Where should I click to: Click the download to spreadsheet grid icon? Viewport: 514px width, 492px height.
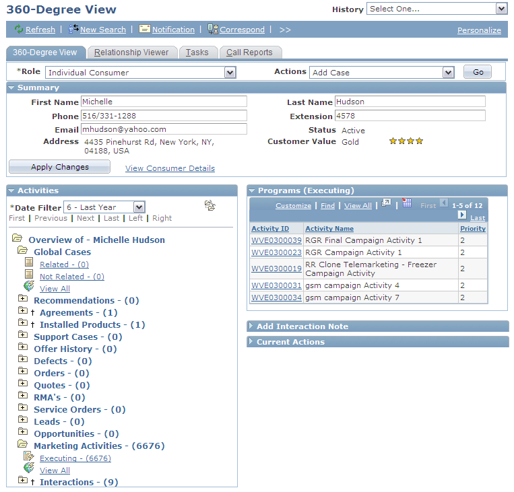coord(406,203)
